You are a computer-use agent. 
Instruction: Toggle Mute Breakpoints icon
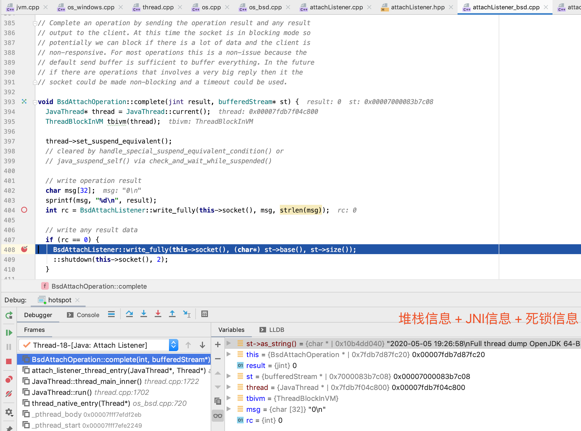click(9, 394)
